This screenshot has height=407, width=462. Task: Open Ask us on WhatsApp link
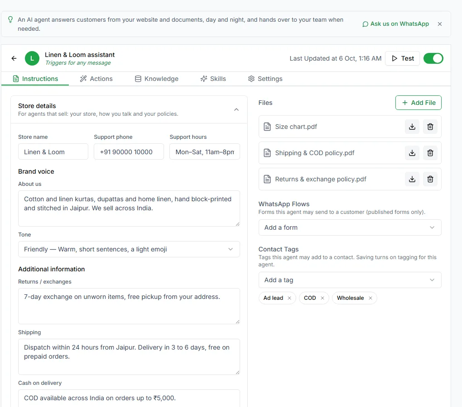[x=396, y=24]
